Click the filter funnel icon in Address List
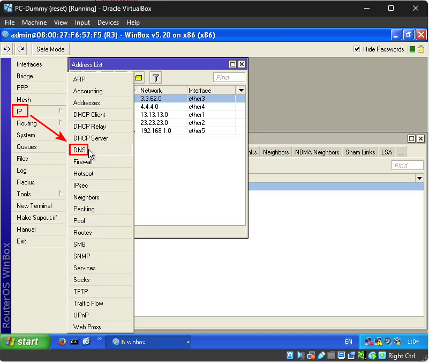 pyautogui.click(x=156, y=78)
